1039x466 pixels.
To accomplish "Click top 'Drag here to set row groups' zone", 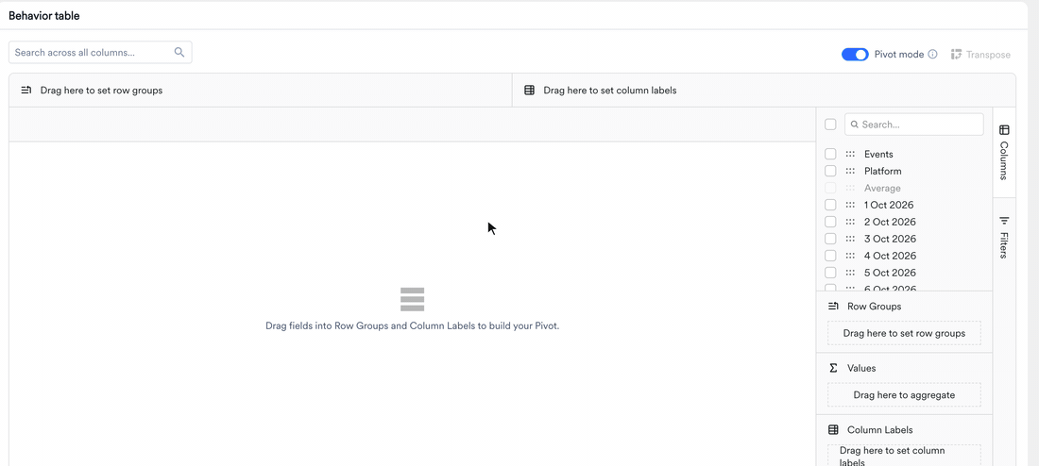I will (261, 90).
